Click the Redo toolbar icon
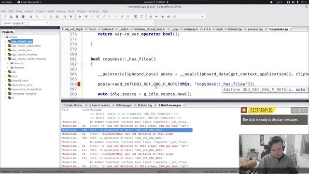This screenshot has height=174, width=309. (37, 17)
